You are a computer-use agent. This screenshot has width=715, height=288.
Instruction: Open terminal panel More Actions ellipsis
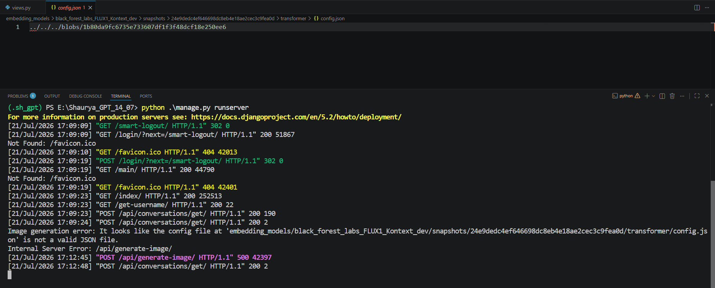point(682,96)
